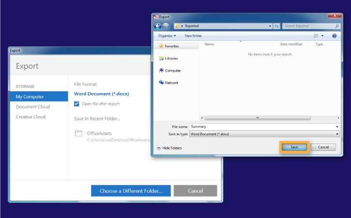This screenshot has height=218, width=351.
Task: Open the File name dropdown arrow
Action: pyautogui.click(x=337, y=127)
